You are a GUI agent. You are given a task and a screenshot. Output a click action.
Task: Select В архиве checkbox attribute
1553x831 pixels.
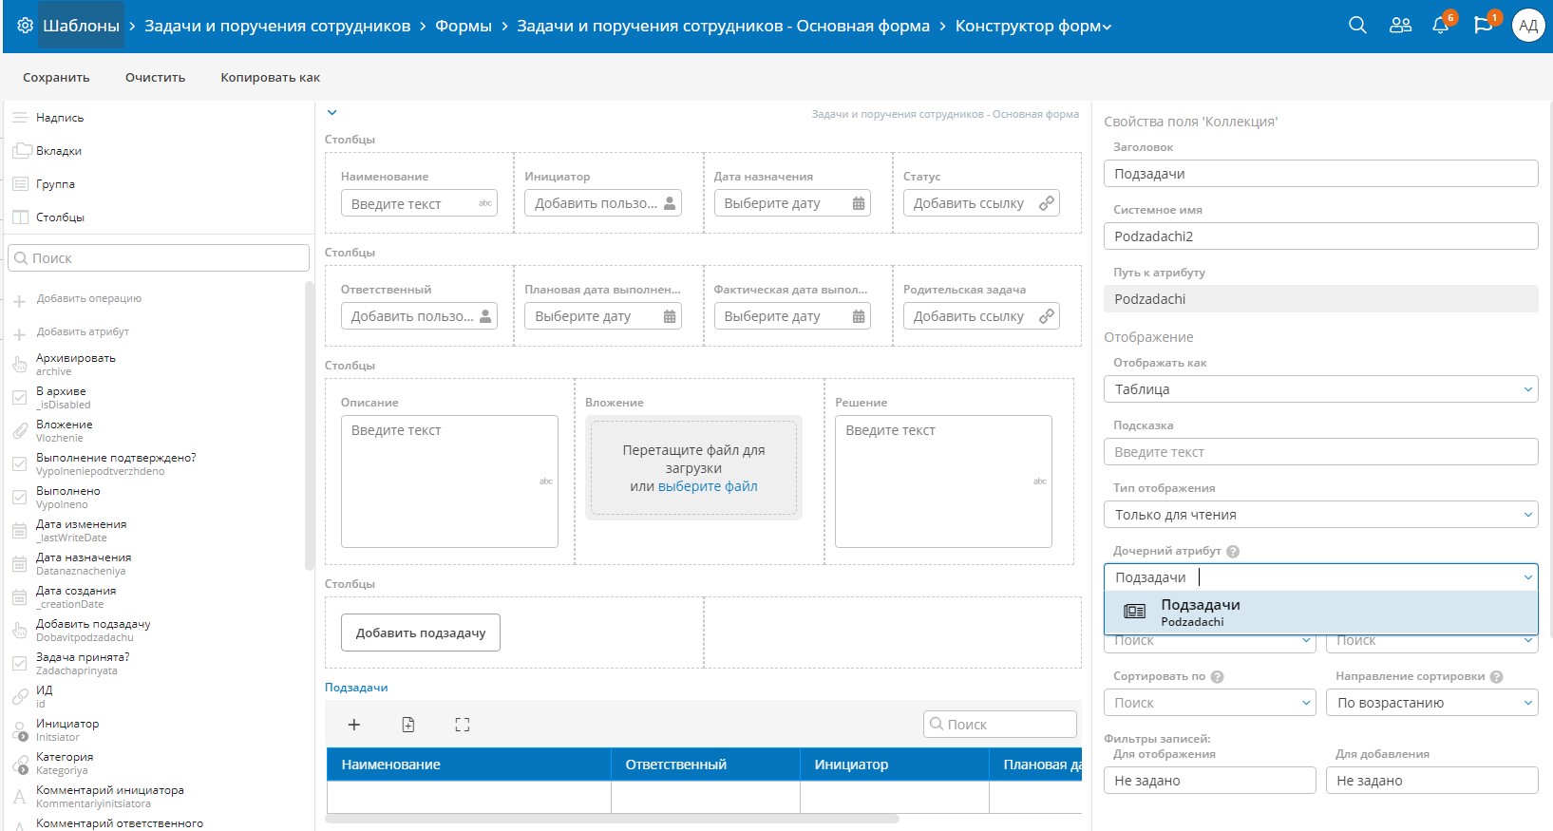pos(63,397)
